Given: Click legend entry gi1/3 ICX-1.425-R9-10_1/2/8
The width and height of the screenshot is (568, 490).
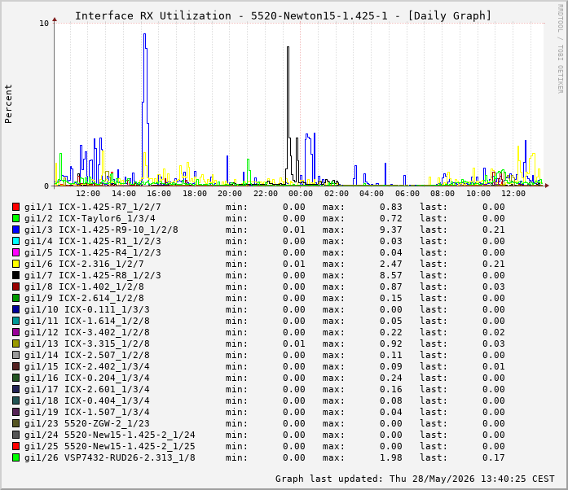Looking at the screenshot, I should click(101, 230).
